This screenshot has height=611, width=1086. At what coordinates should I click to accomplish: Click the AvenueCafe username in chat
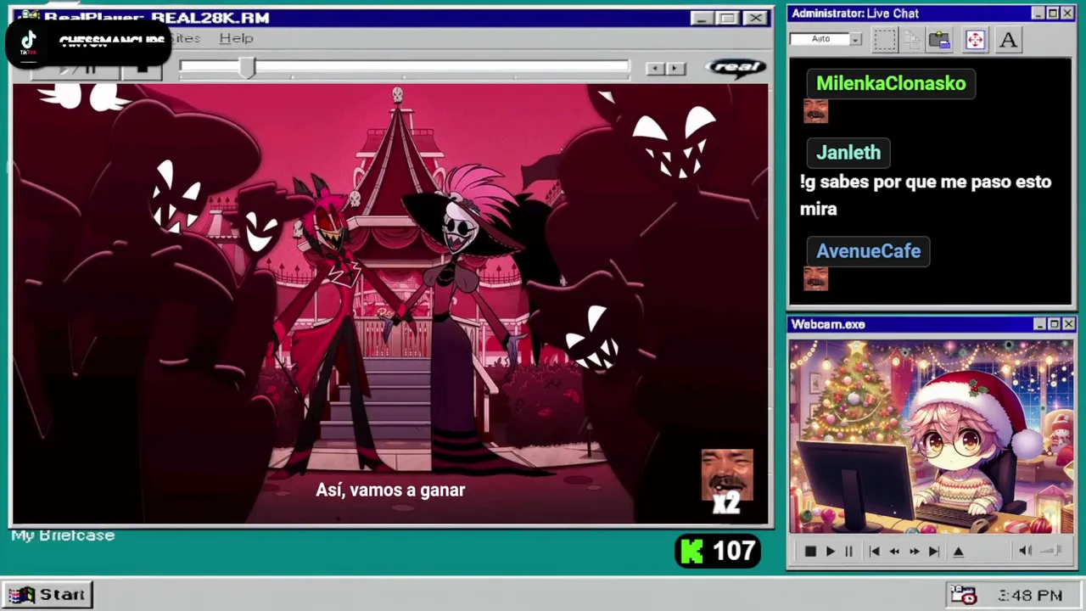(x=868, y=251)
